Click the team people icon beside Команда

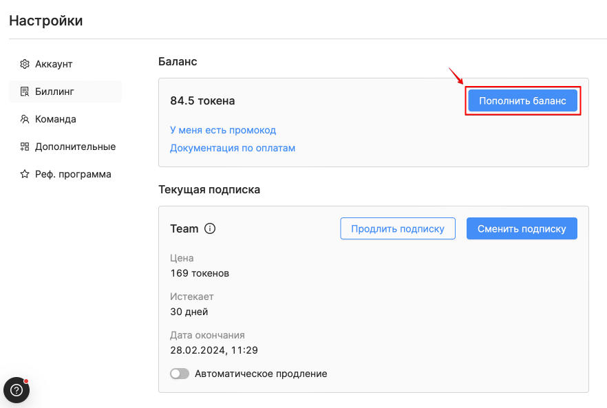pos(25,119)
